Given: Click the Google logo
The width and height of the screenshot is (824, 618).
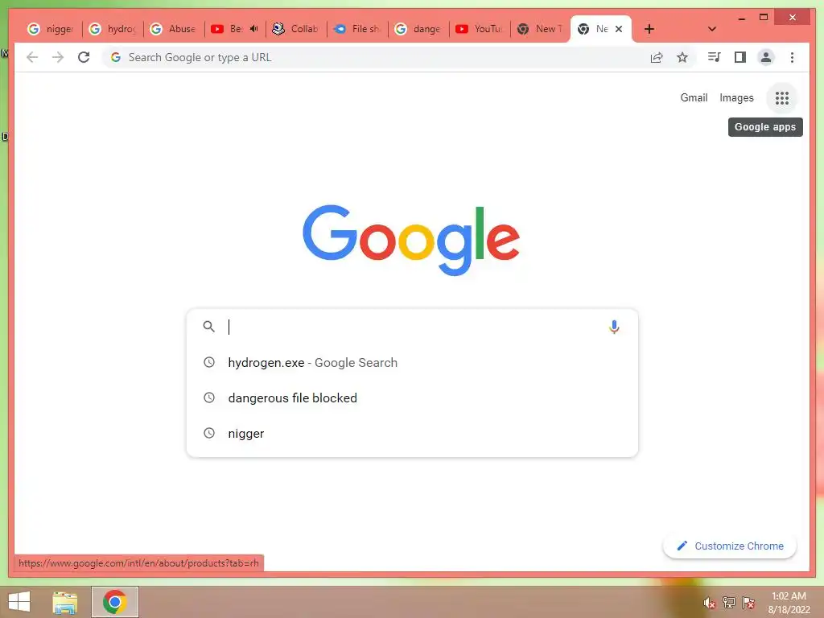Looking at the screenshot, I should pos(411,240).
